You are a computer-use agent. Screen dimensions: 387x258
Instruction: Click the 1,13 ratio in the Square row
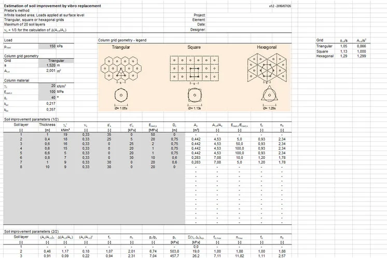pyautogui.click(x=343, y=51)
